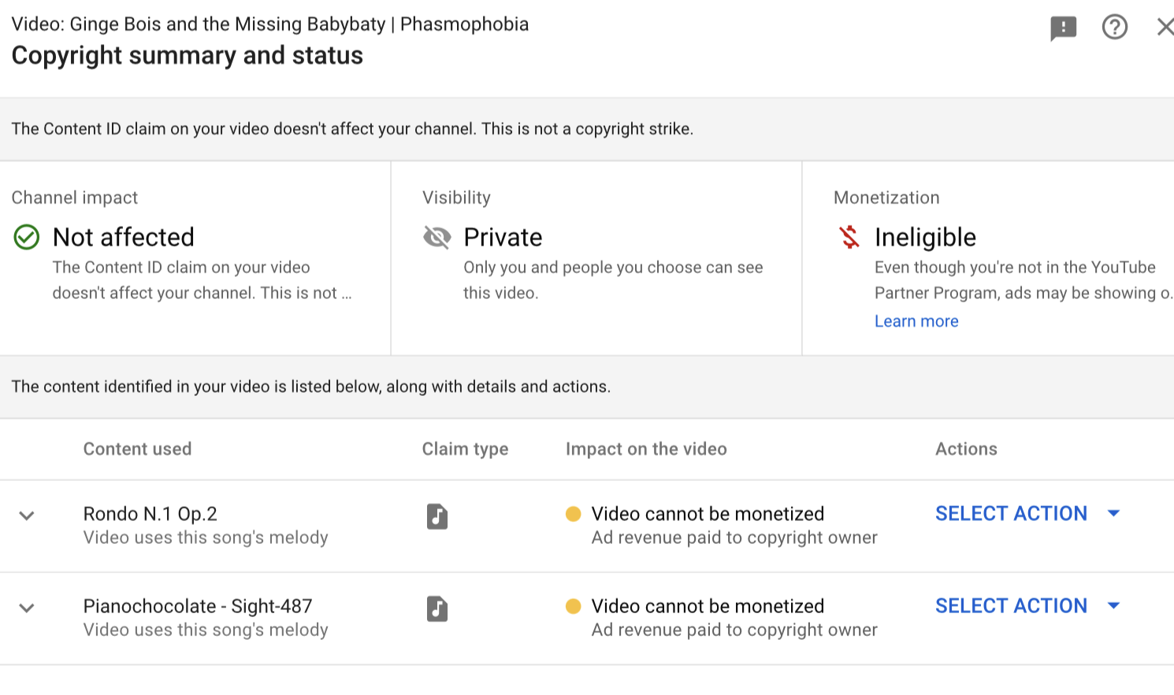Click the Claim type column header

pyautogui.click(x=465, y=449)
